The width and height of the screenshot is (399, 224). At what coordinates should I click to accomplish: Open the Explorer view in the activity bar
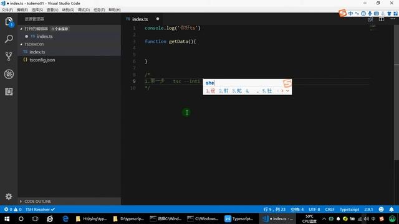pos(9,22)
